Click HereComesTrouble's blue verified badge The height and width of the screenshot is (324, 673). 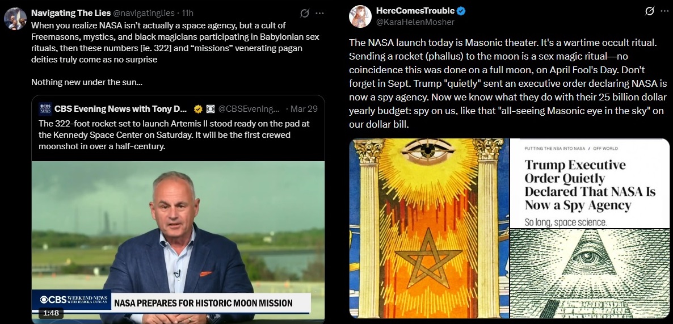pos(461,11)
